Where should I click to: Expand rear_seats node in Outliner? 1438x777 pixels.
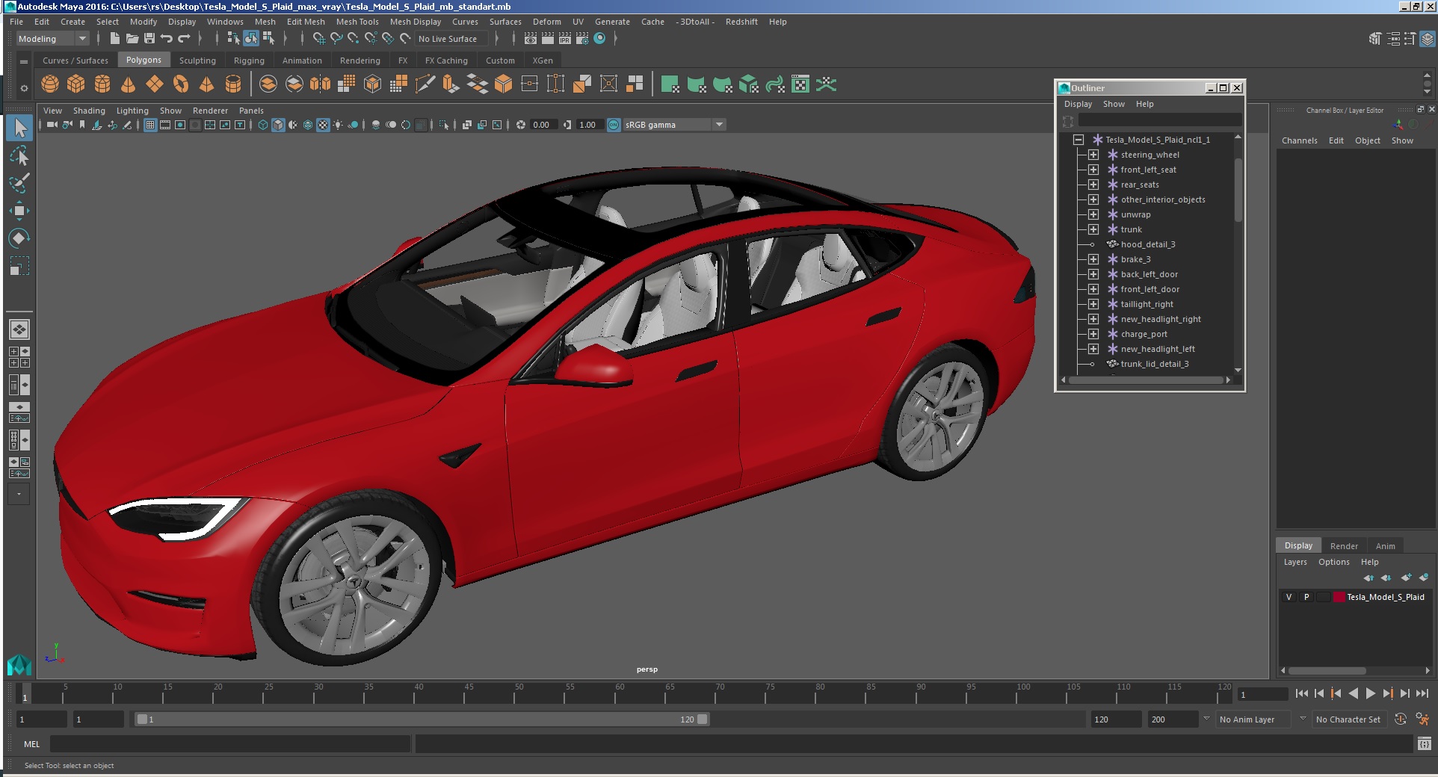(x=1093, y=185)
